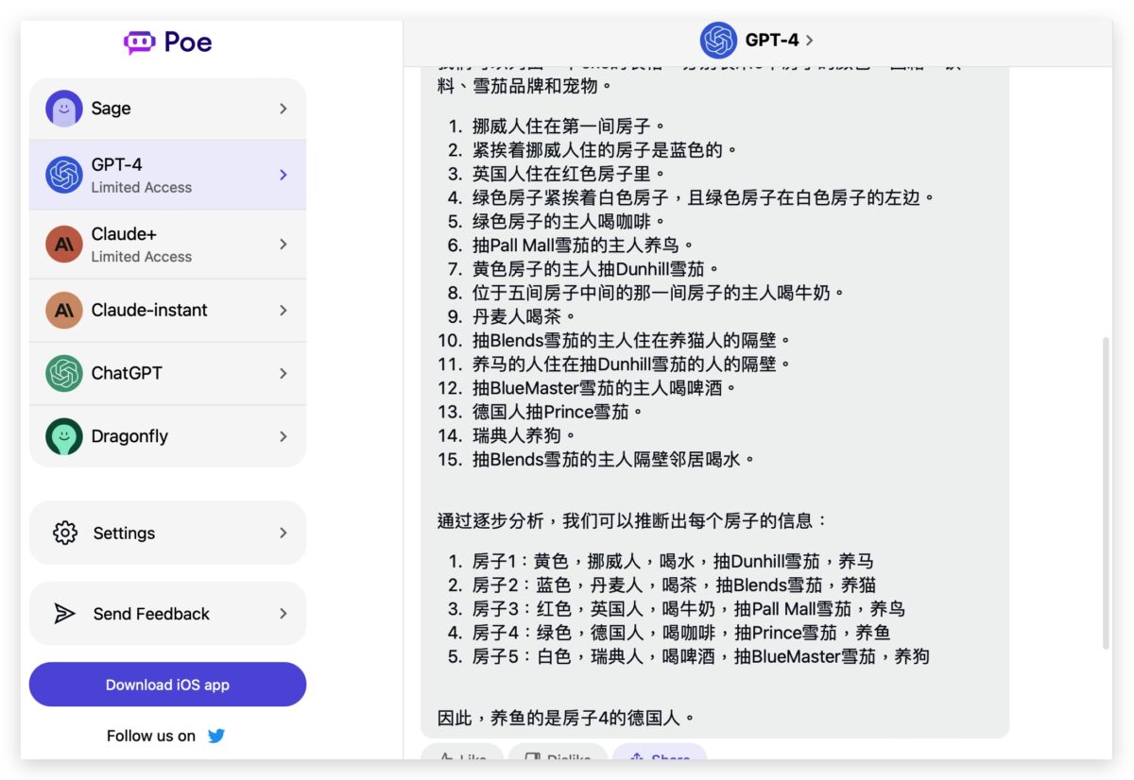This screenshot has height=780, width=1134.
Task: Click the line '挪威人住在第一间房子。'
Action: (x=569, y=126)
